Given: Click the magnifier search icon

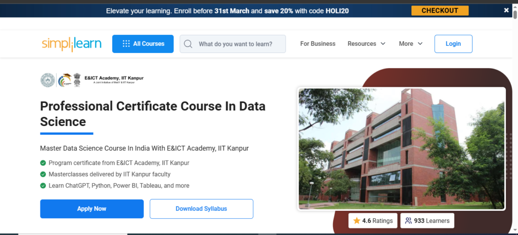Looking at the screenshot, I should 188,44.
